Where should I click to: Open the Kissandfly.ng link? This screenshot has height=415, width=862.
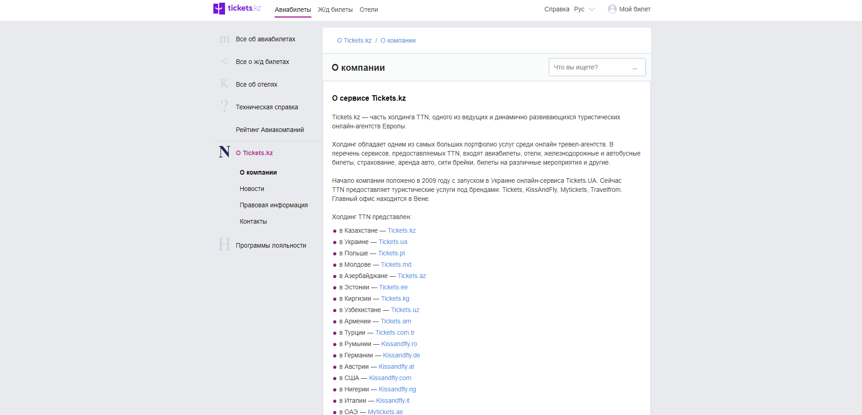398,389
